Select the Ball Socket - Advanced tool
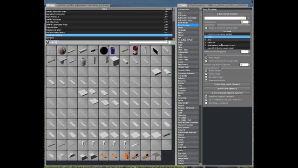Screen dimensions: 298x168 (188, 18)
